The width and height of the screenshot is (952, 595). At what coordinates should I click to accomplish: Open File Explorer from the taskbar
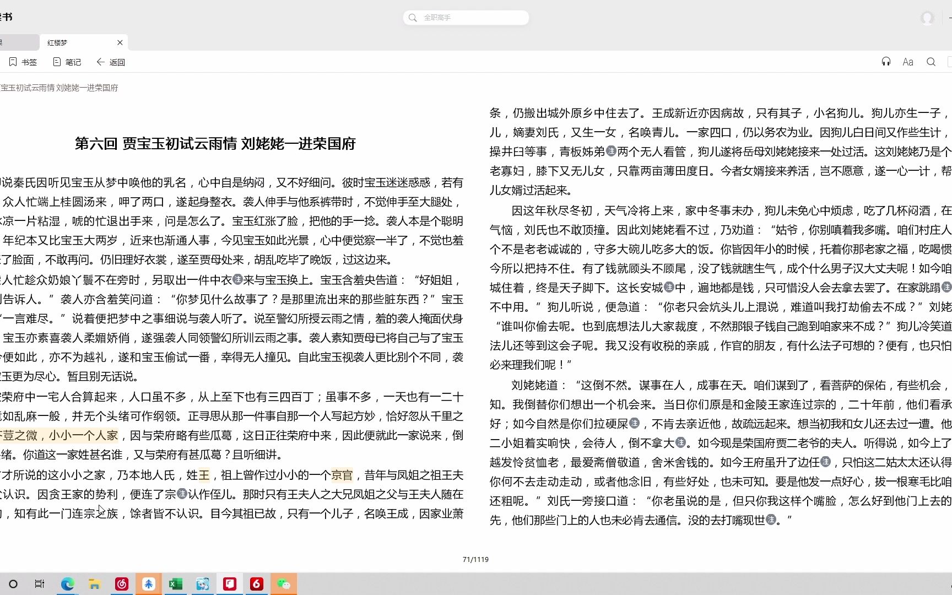pos(94,584)
